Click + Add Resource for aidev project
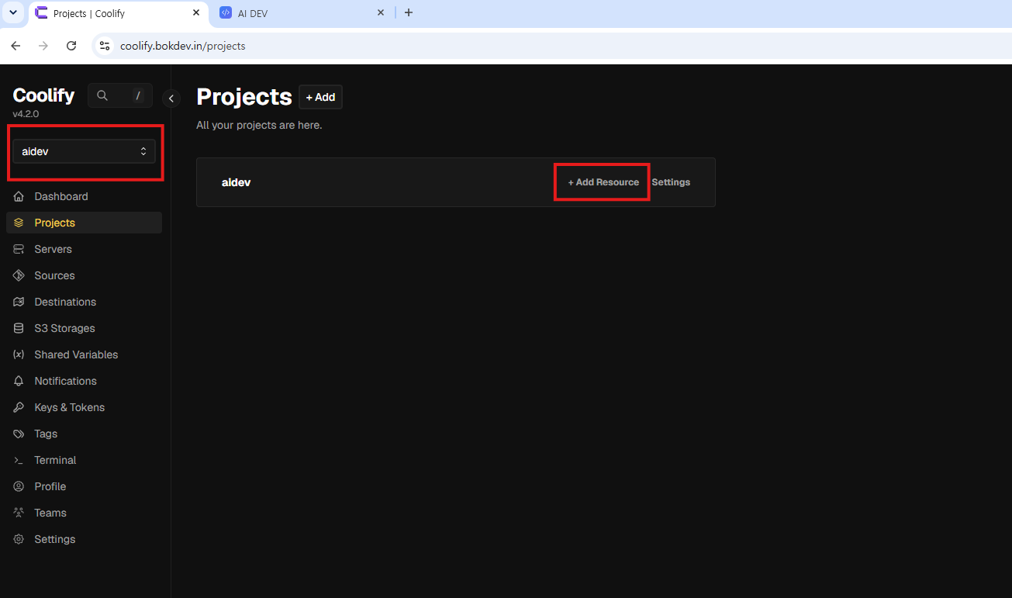The image size is (1012, 598). point(603,182)
